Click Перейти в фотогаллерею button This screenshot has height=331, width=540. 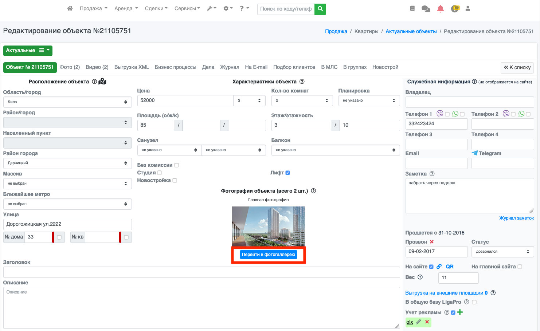click(269, 255)
